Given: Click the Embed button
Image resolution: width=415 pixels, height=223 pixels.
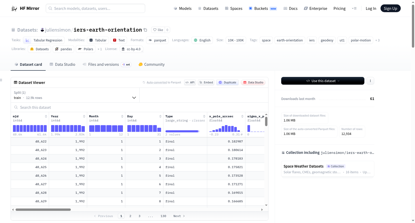Looking at the screenshot, I should click(206, 82).
